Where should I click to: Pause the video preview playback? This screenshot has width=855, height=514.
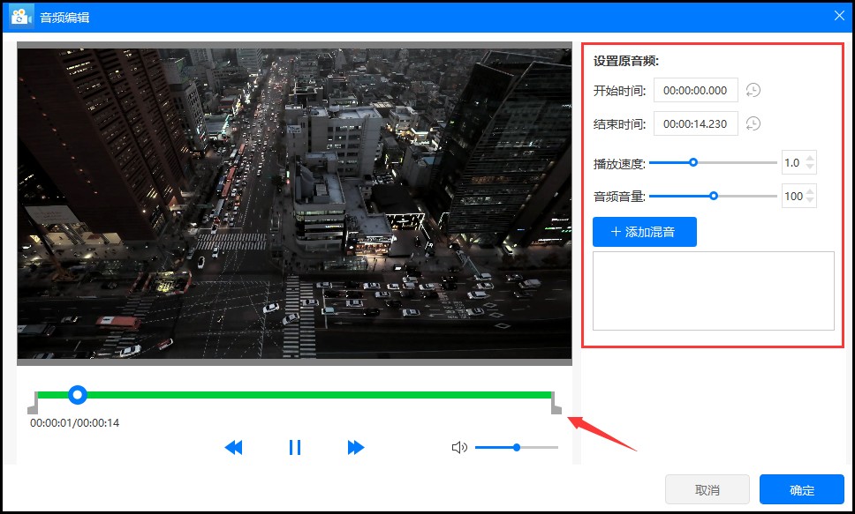pyautogui.click(x=295, y=447)
